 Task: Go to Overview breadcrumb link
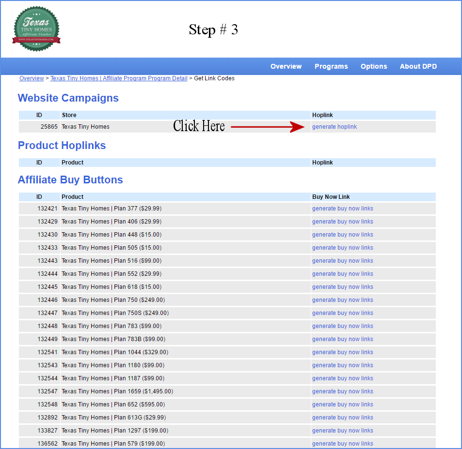[x=32, y=78]
